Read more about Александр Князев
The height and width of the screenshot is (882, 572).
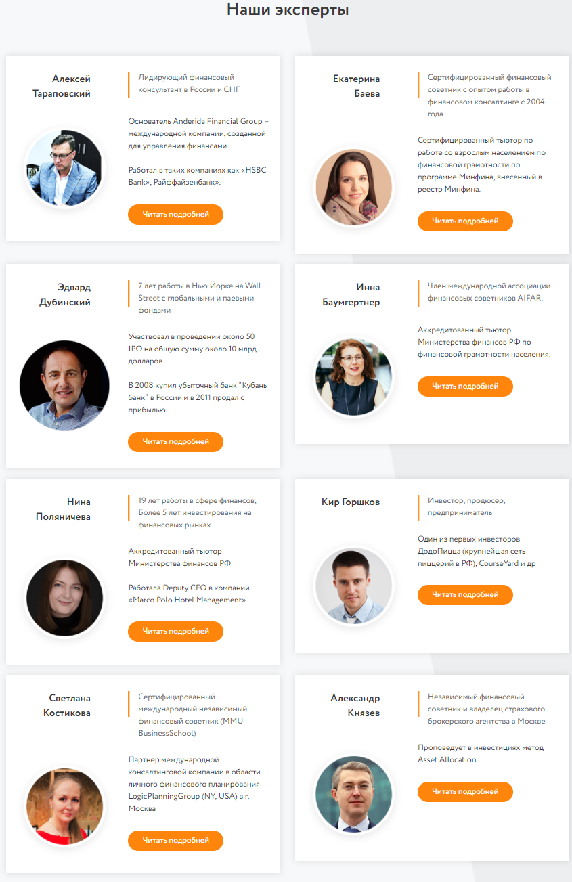[465, 791]
